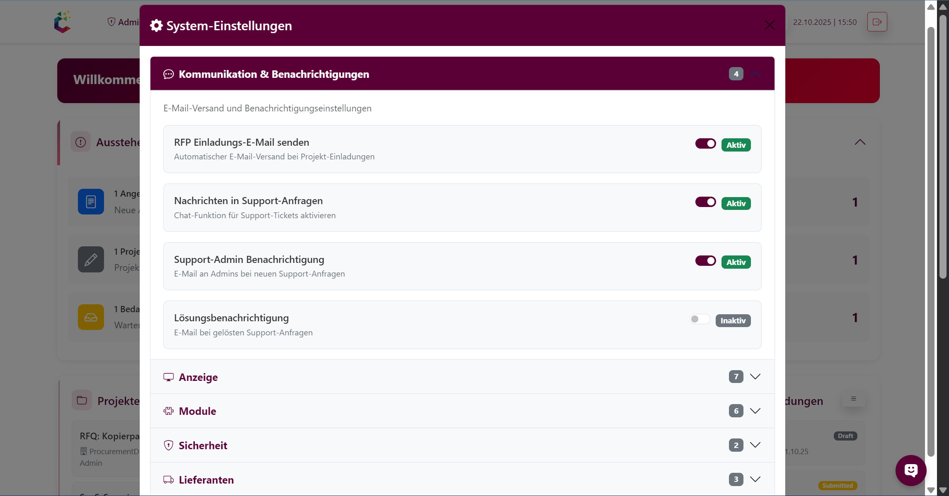
Task: Select the monitor icon next to Anzeige
Action: point(168,377)
